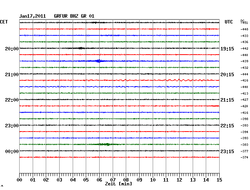This screenshot has width=250, height=190.
Task: Click minute 11 on the time axis
Action: tap(166, 180)
